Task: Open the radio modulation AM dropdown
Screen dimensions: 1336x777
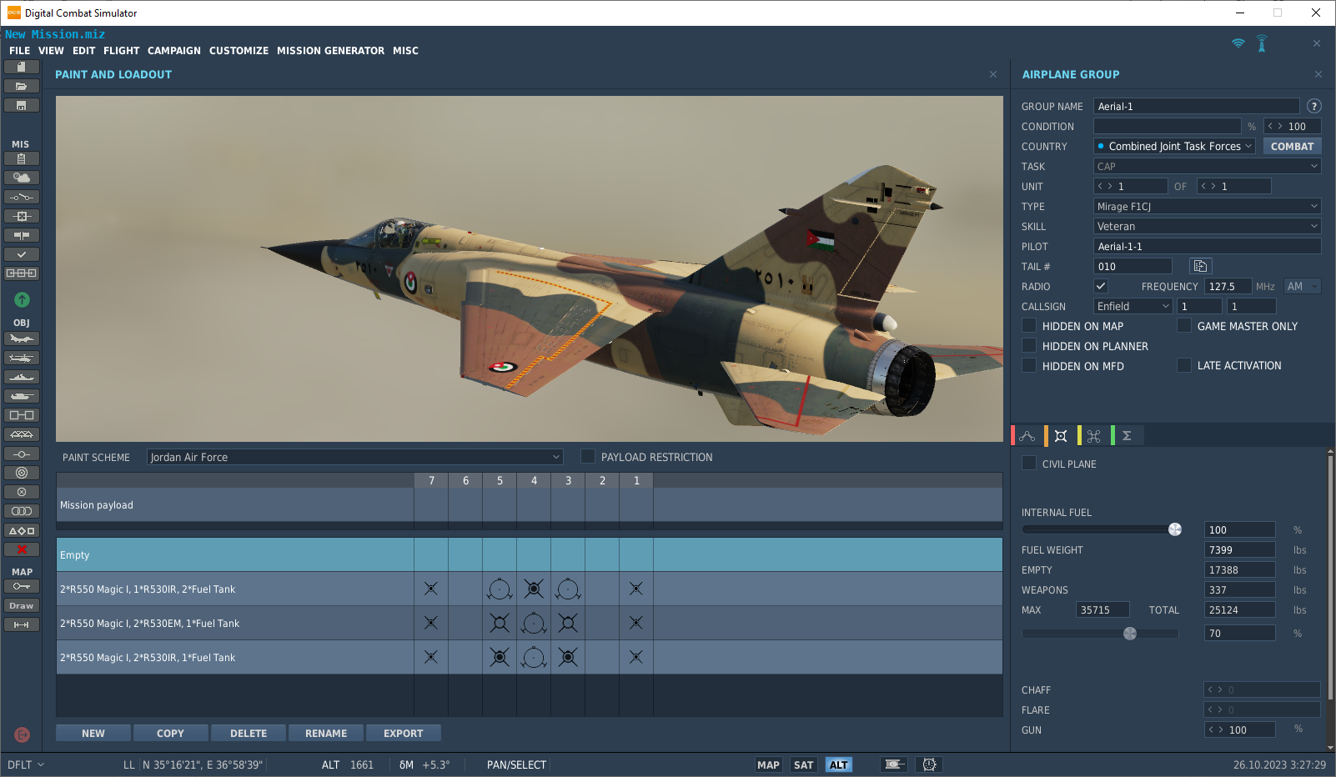Action: pyautogui.click(x=1303, y=286)
